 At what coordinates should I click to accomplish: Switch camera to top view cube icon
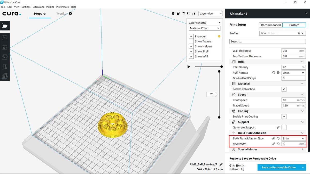(183, 14)
